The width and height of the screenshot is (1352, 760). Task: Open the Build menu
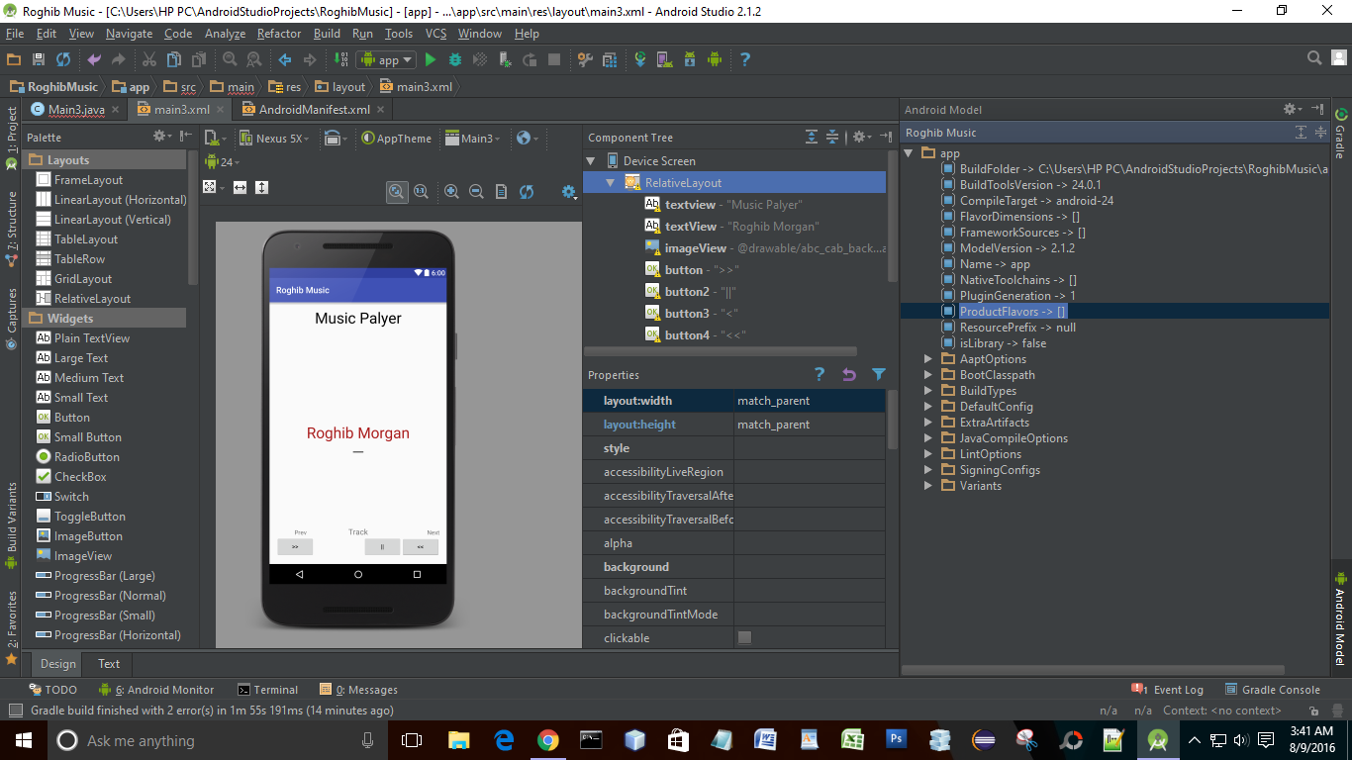[327, 34]
